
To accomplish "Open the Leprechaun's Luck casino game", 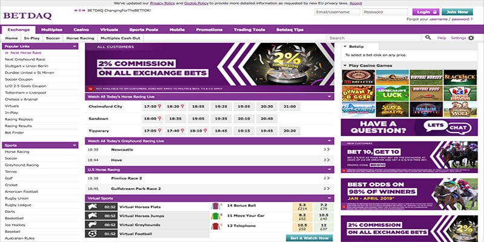I will (392, 93).
